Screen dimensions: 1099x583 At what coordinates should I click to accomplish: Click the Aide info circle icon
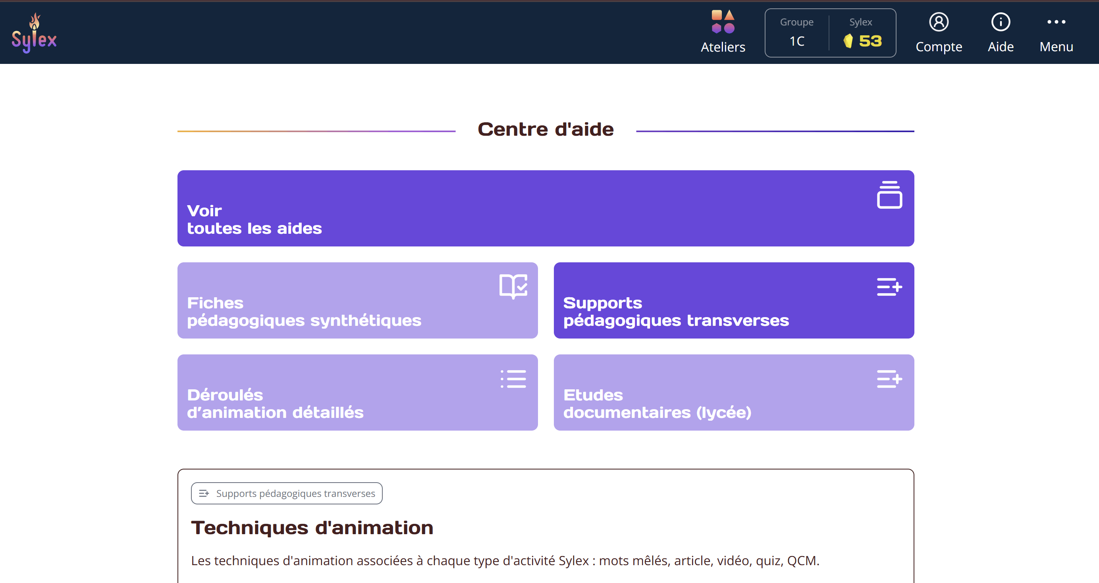(x=1000, y=22)
